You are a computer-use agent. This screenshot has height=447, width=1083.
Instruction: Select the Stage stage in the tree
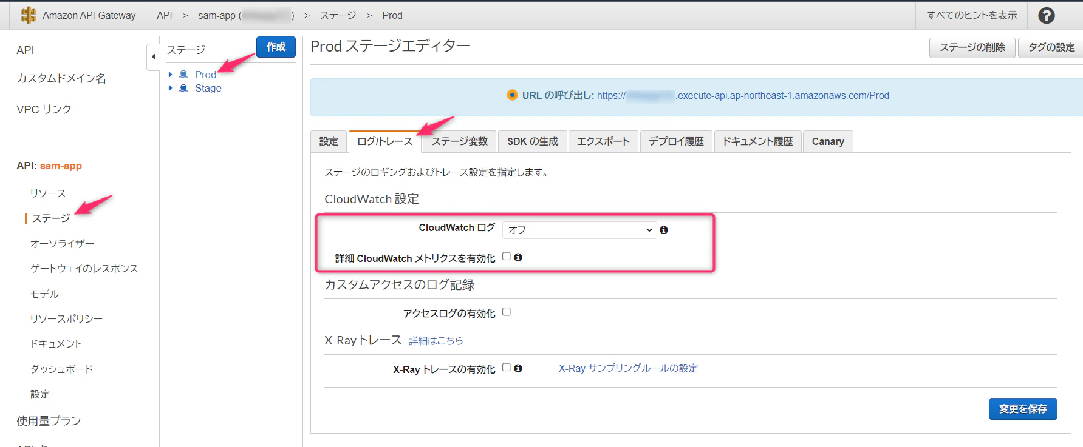pos(208,88)
